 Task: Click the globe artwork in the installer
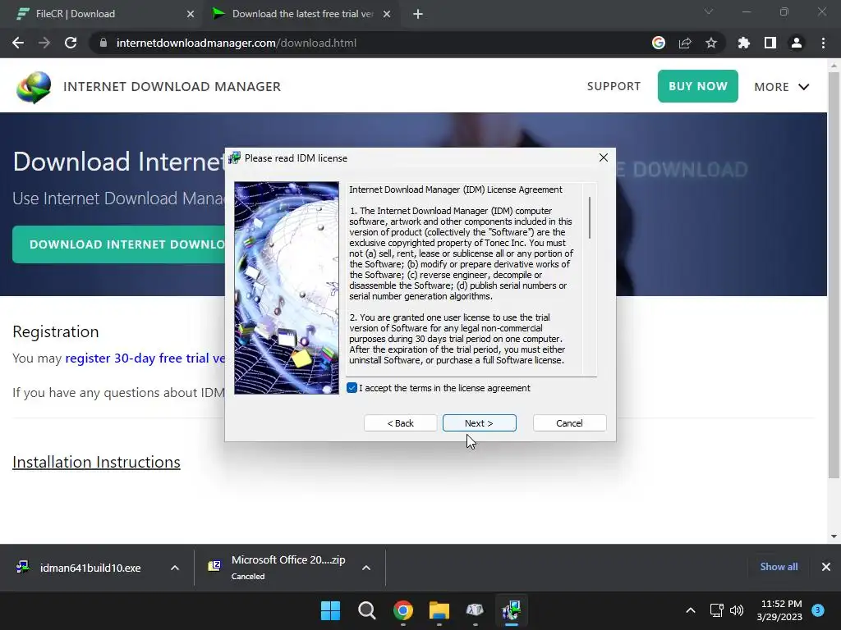(287, 288)
